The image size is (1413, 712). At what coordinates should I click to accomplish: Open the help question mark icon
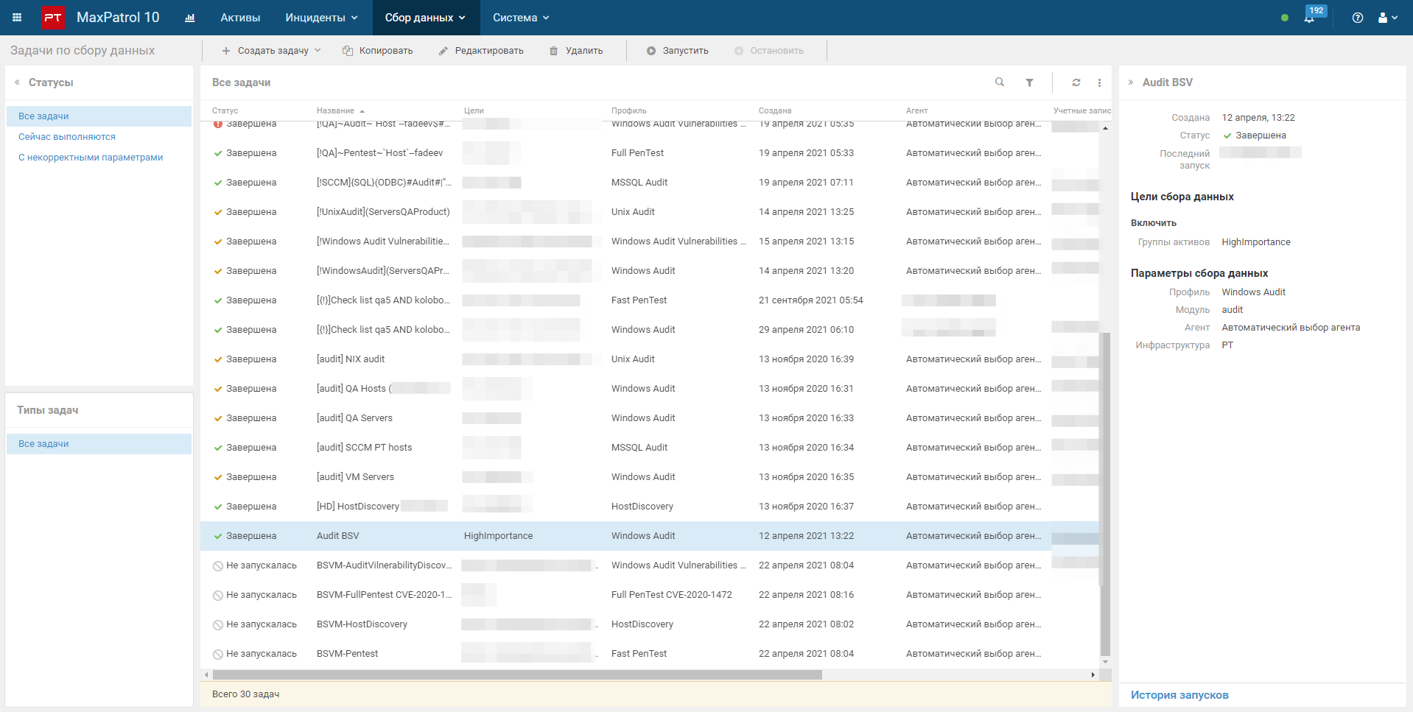click(x=1358, y=18)
